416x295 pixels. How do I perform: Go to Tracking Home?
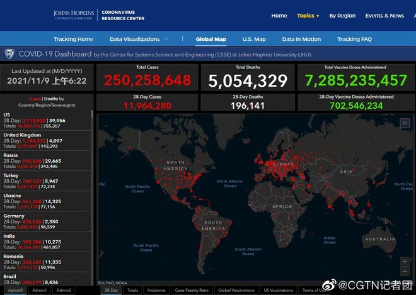tap(74, 39)
